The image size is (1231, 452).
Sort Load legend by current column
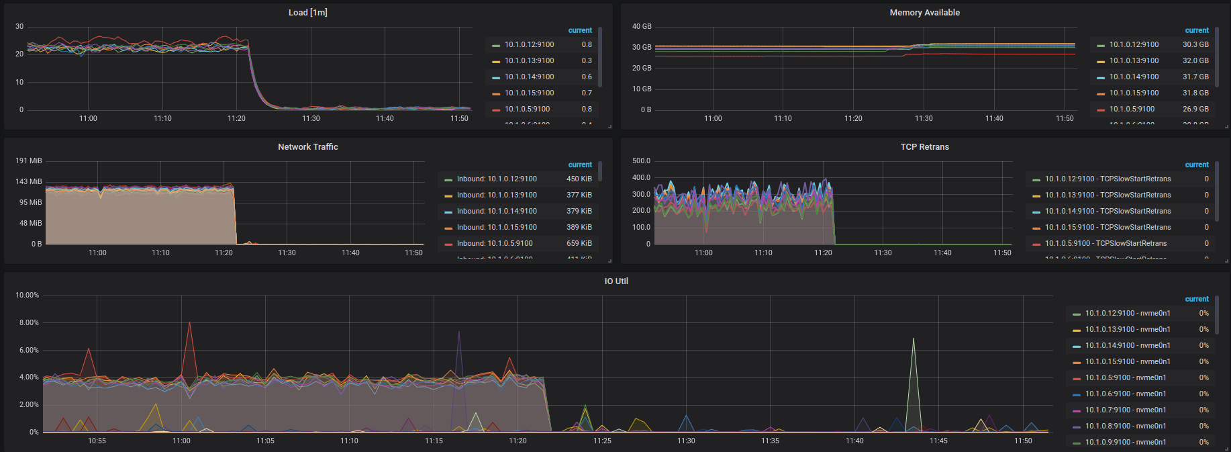tap(580, 30)
